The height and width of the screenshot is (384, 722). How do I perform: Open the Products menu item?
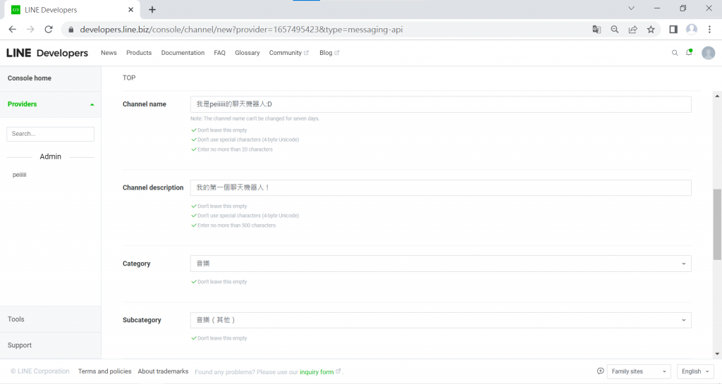139,53
